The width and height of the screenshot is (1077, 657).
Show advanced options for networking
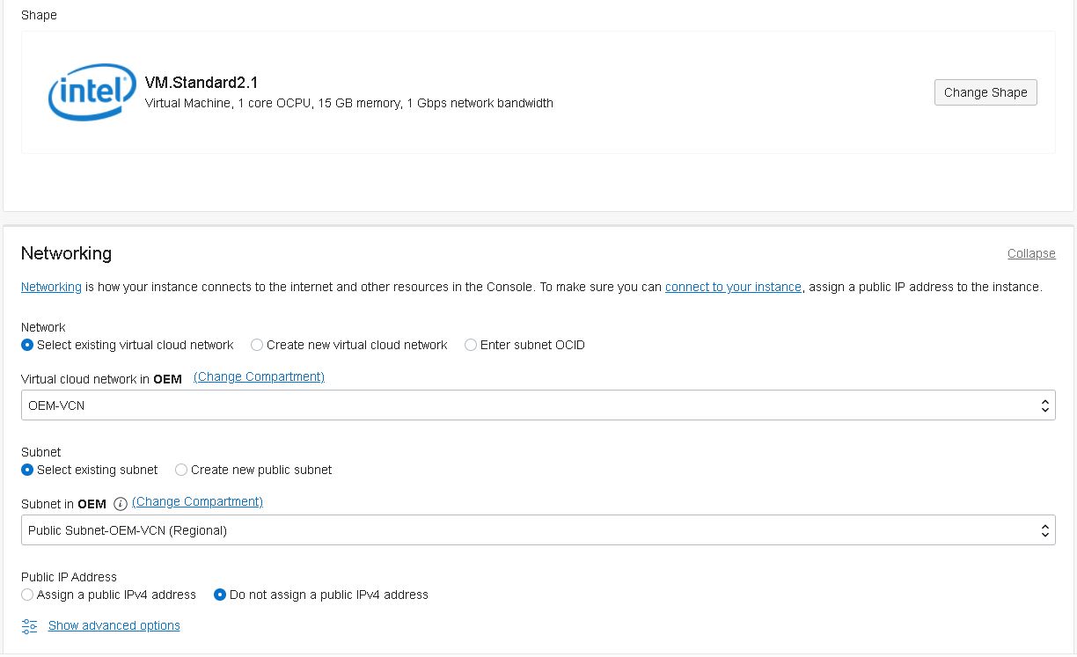point(114,625)
